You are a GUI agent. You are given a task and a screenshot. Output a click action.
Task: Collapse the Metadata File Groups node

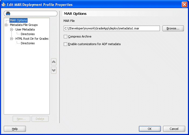[6, 25]
